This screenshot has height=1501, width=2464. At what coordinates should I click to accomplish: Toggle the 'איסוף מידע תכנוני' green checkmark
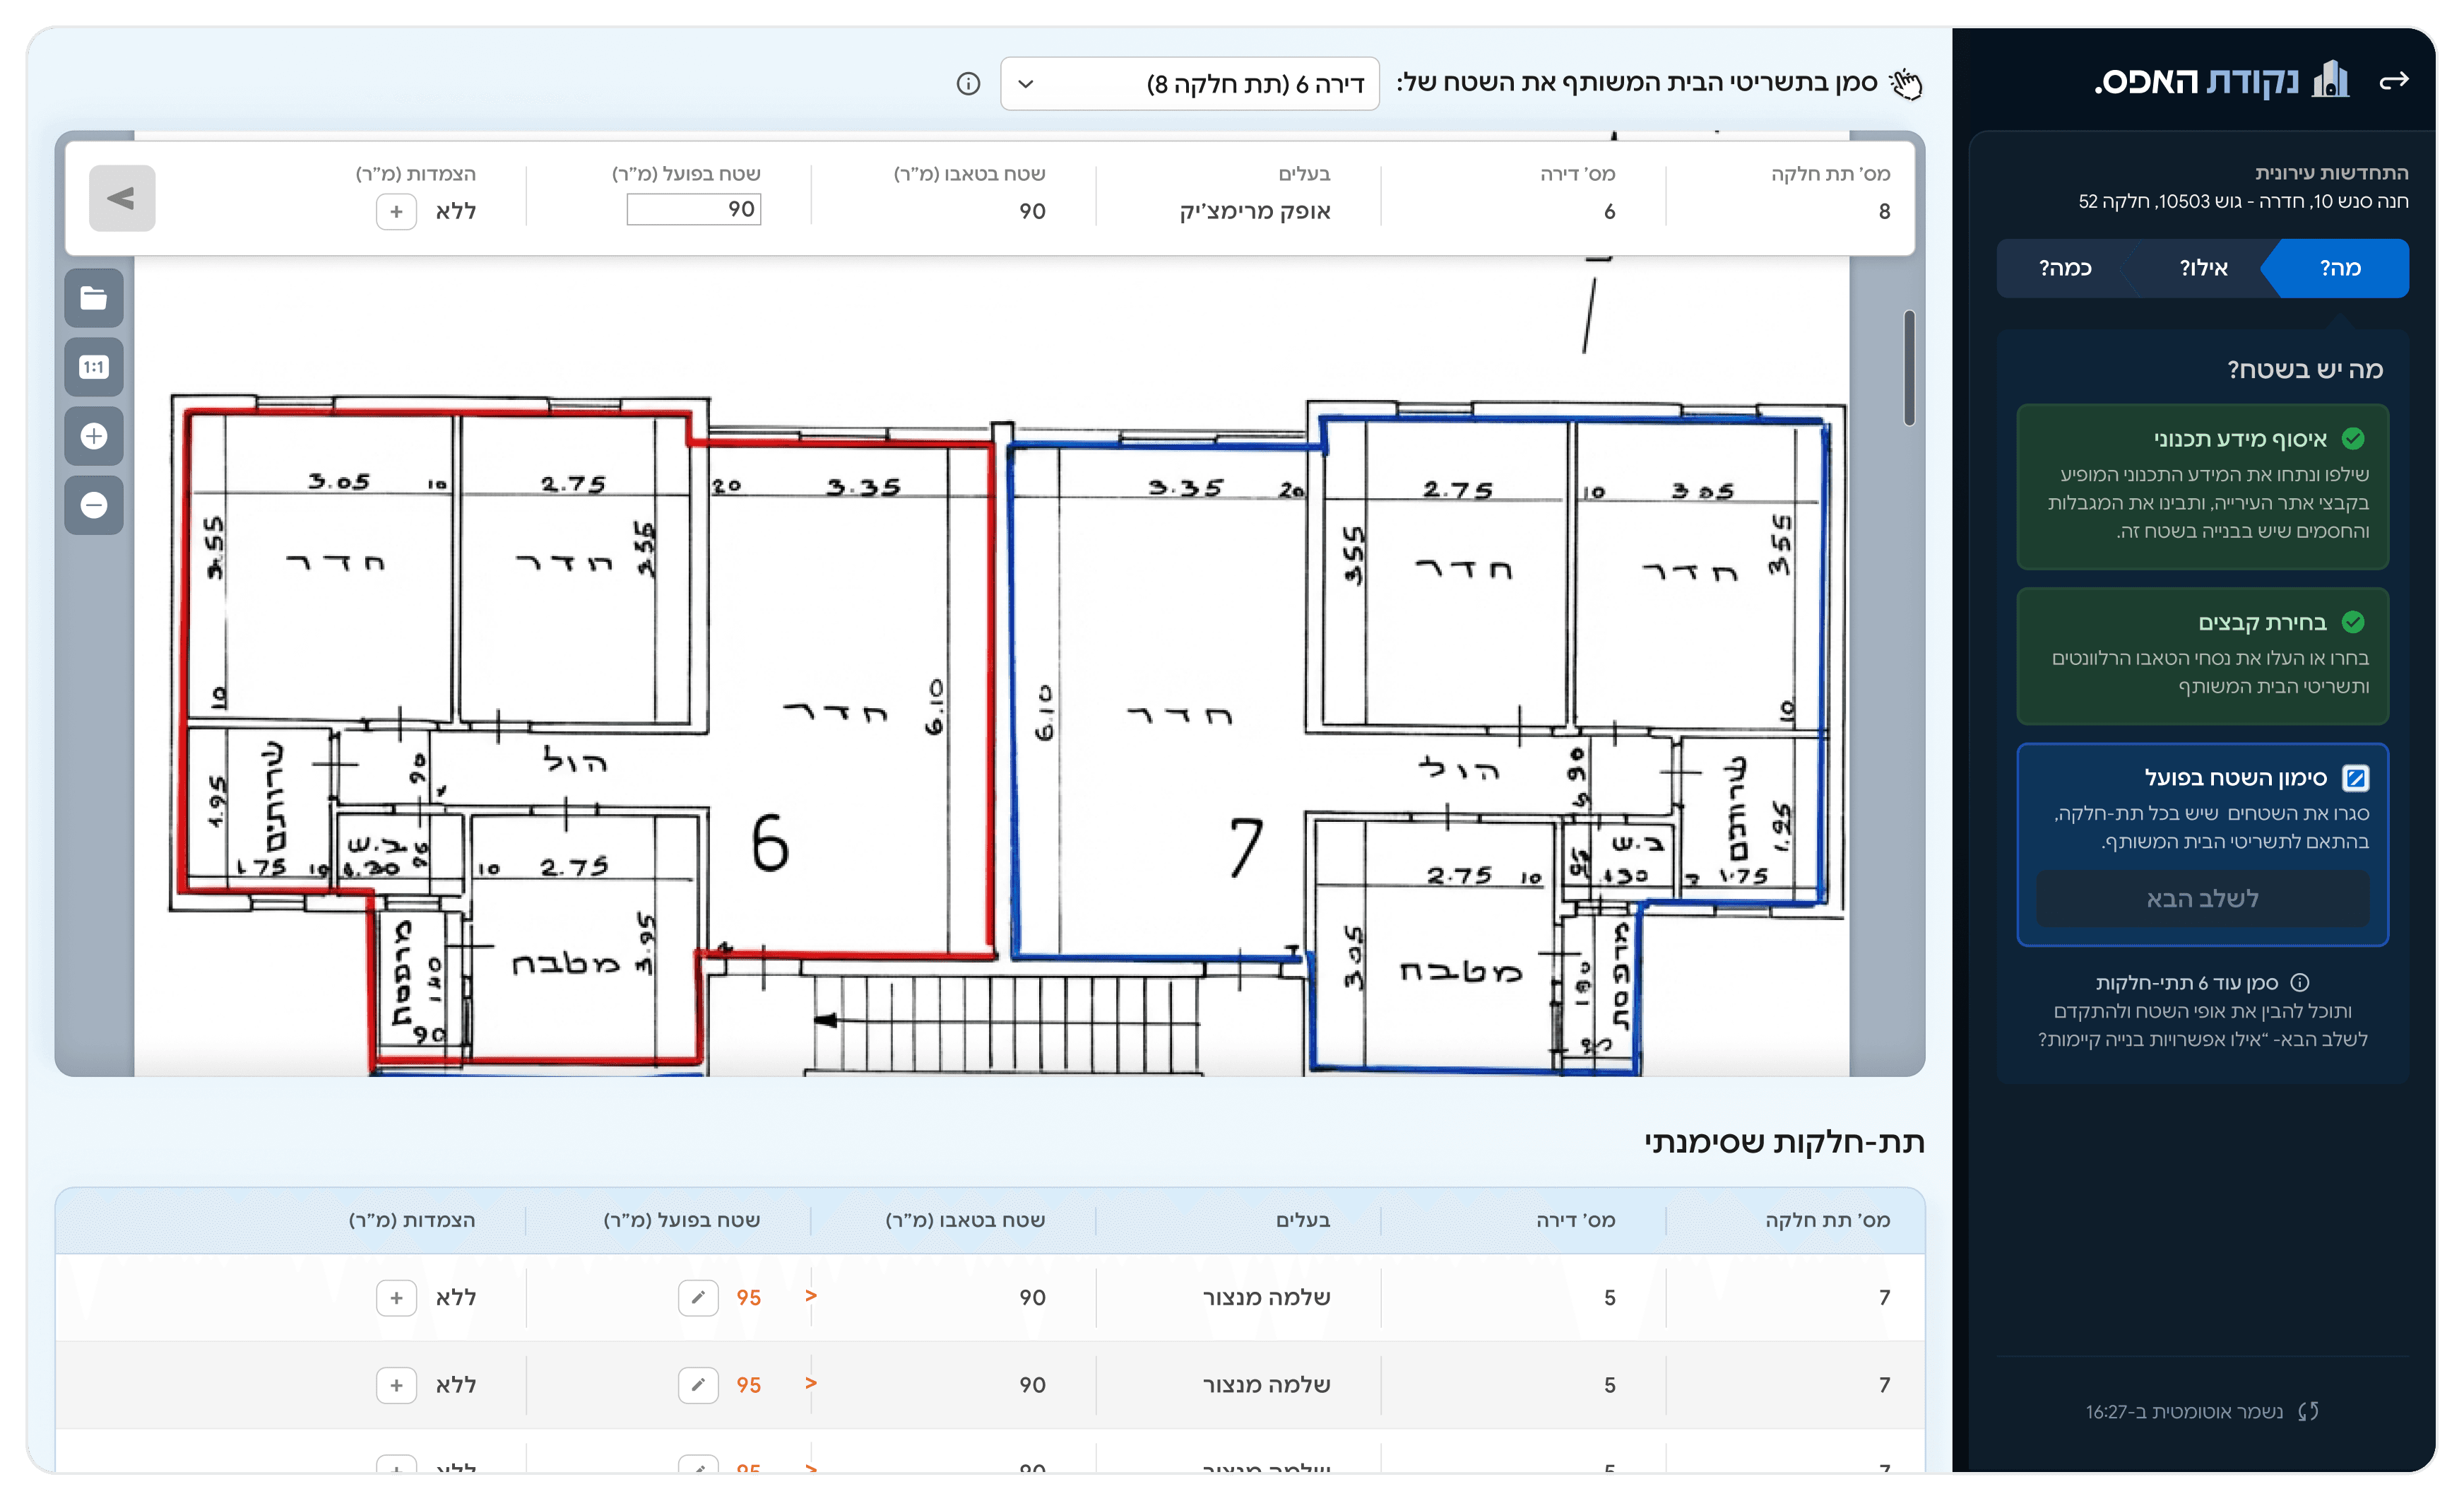(2353, 440)
